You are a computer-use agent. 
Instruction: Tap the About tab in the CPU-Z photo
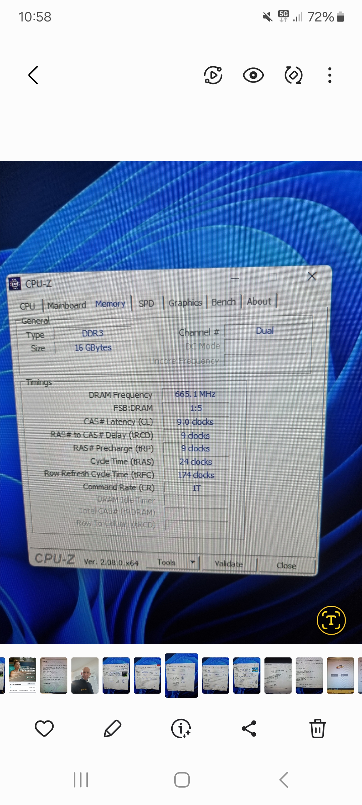(259, 301)
